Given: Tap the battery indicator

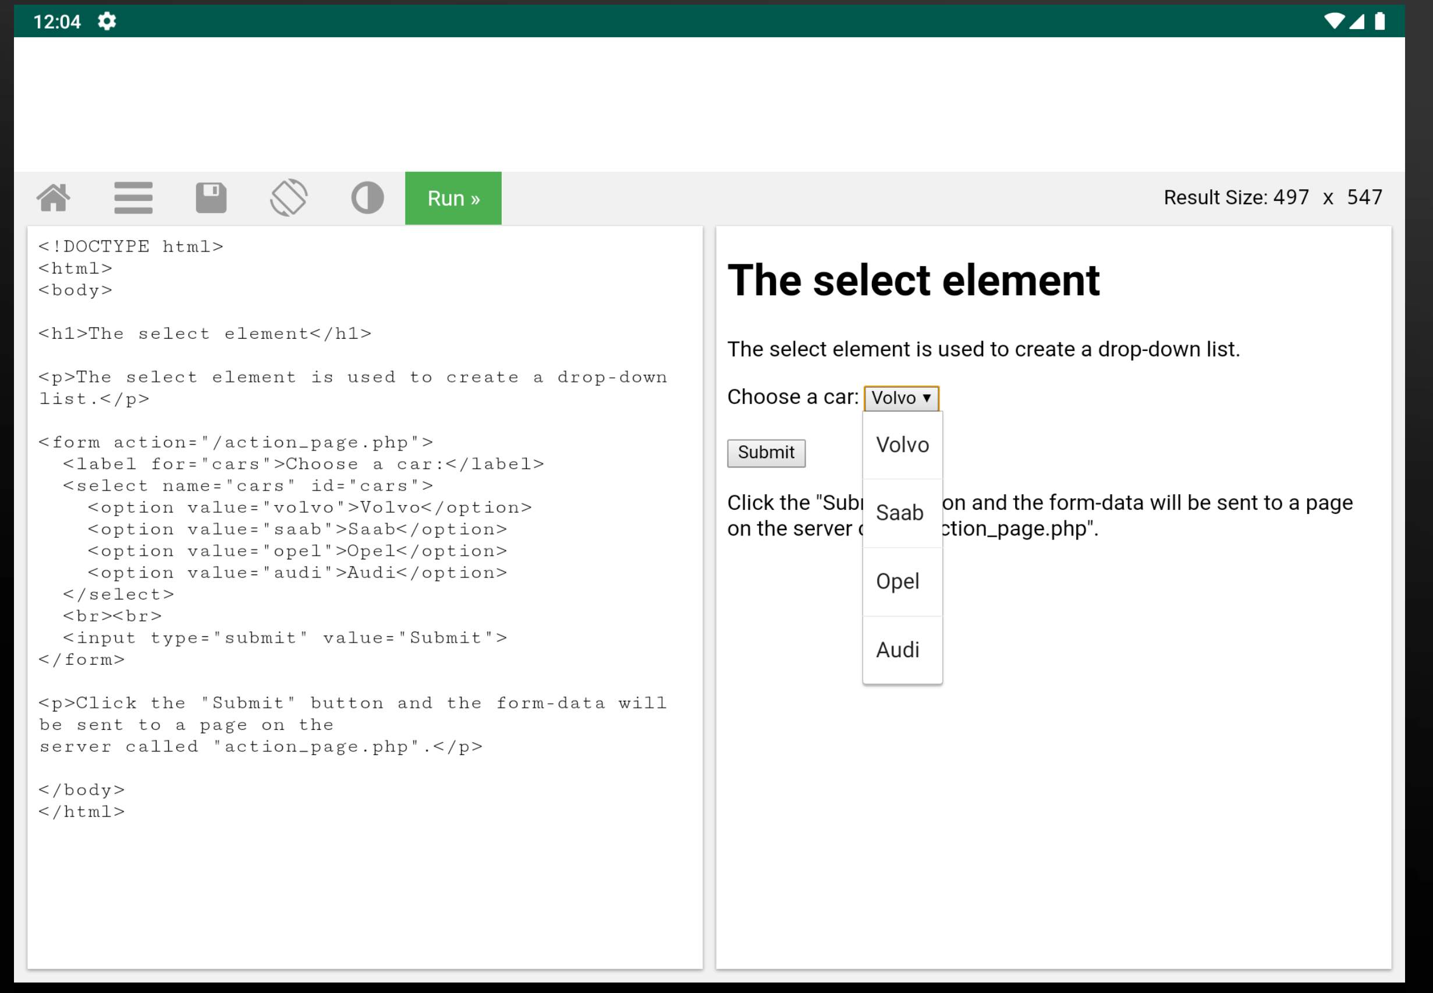Looking at the screenshot, I should click(1378, 20).
